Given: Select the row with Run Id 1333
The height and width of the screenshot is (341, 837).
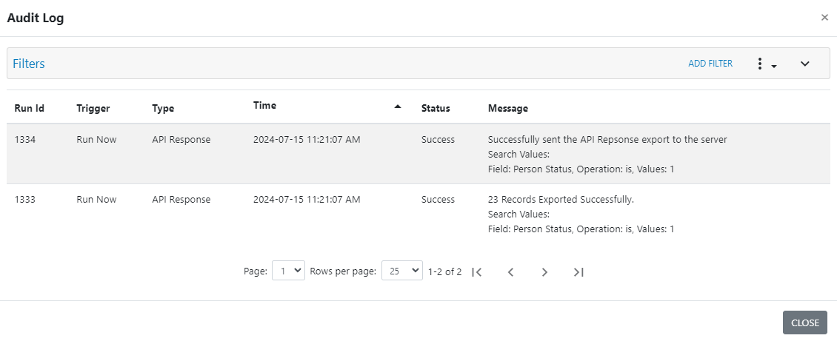Looking at the screenshot, I should click(25, 199).
